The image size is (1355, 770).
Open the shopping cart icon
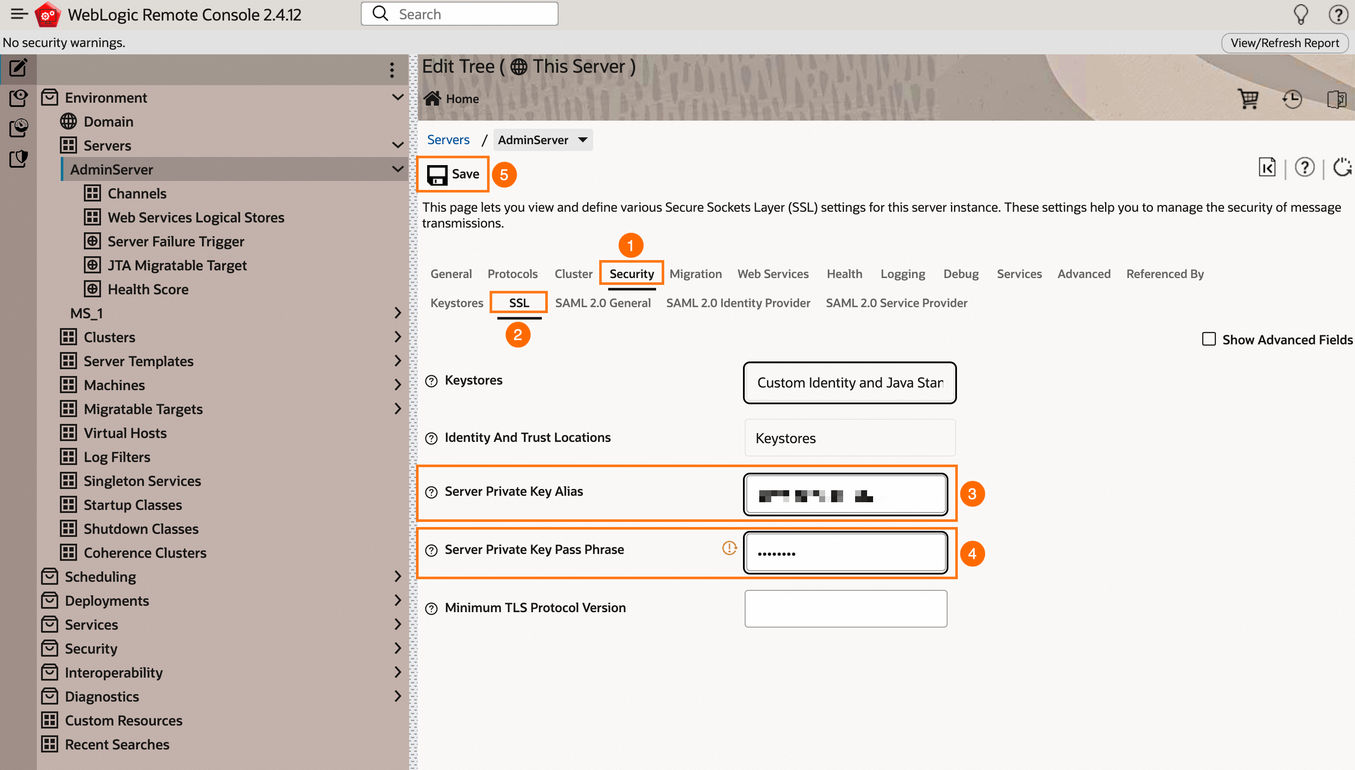point(1249,98)
